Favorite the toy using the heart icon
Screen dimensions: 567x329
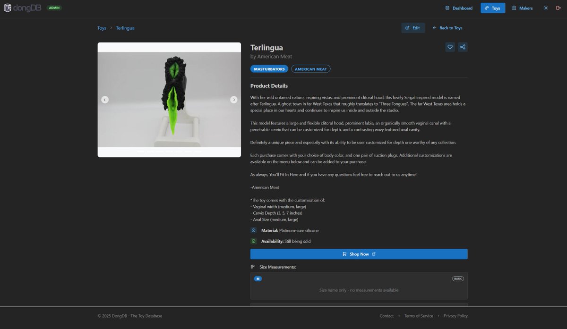pyautogui.click(x=450, y=47)
